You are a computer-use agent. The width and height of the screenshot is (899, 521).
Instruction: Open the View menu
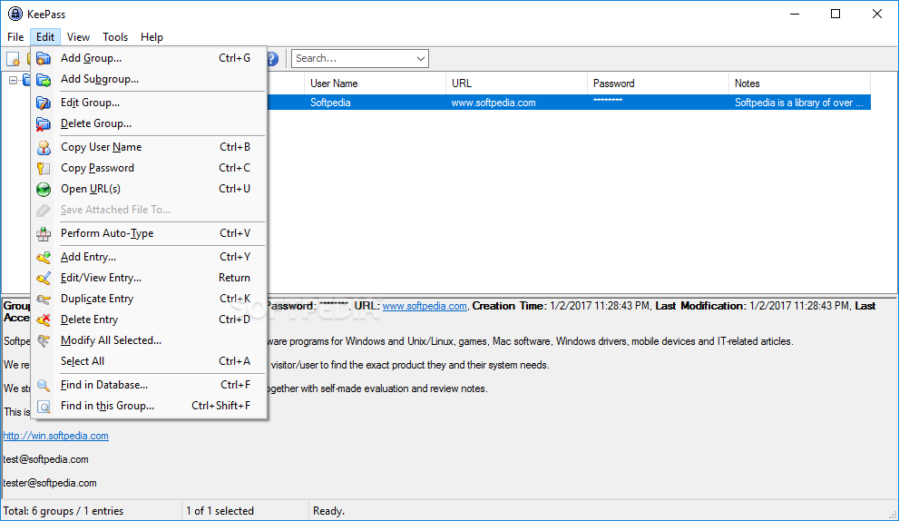[x=78, y=36]
